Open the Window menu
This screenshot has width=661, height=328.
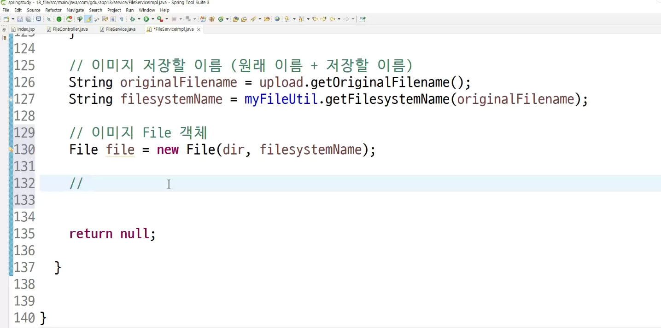click(x=147, y=10)
